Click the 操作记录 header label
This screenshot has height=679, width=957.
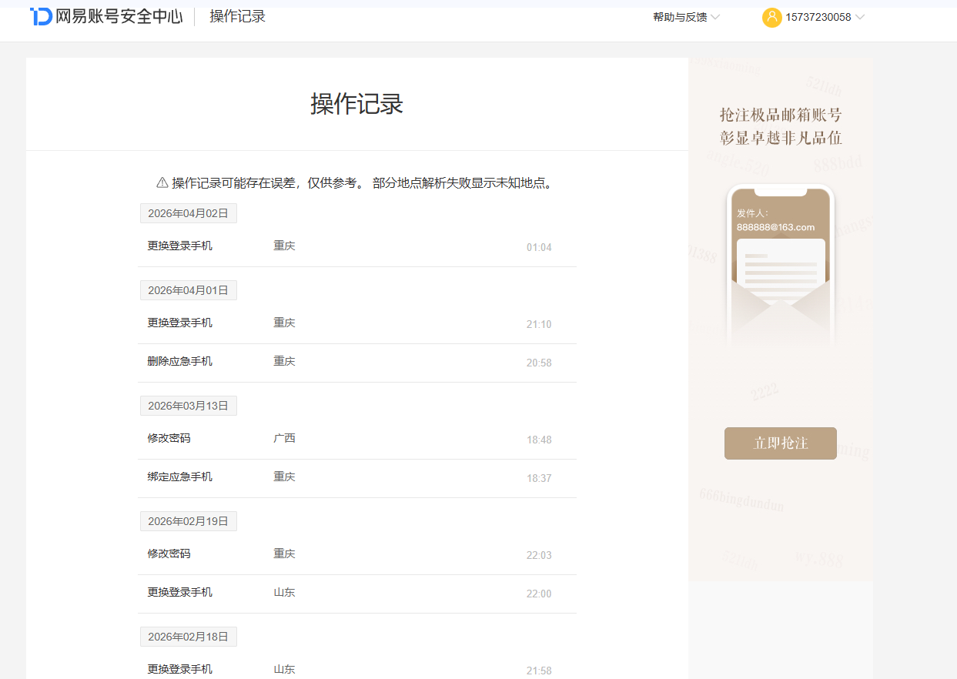(x=237, y=16)
